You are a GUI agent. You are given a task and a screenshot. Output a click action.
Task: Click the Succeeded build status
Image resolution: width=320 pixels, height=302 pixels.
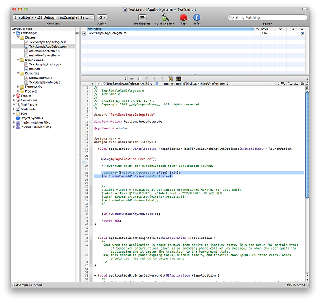[296, 285]
